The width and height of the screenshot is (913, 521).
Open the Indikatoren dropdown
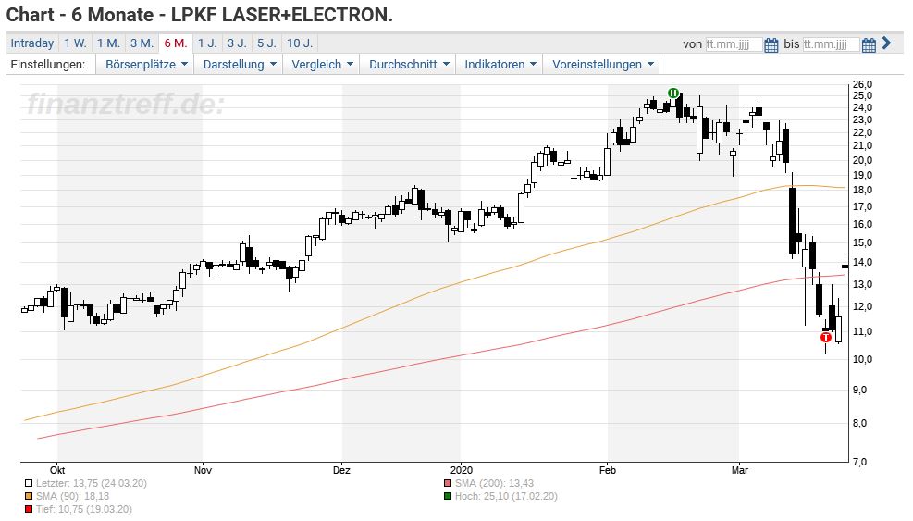(500, 64)
